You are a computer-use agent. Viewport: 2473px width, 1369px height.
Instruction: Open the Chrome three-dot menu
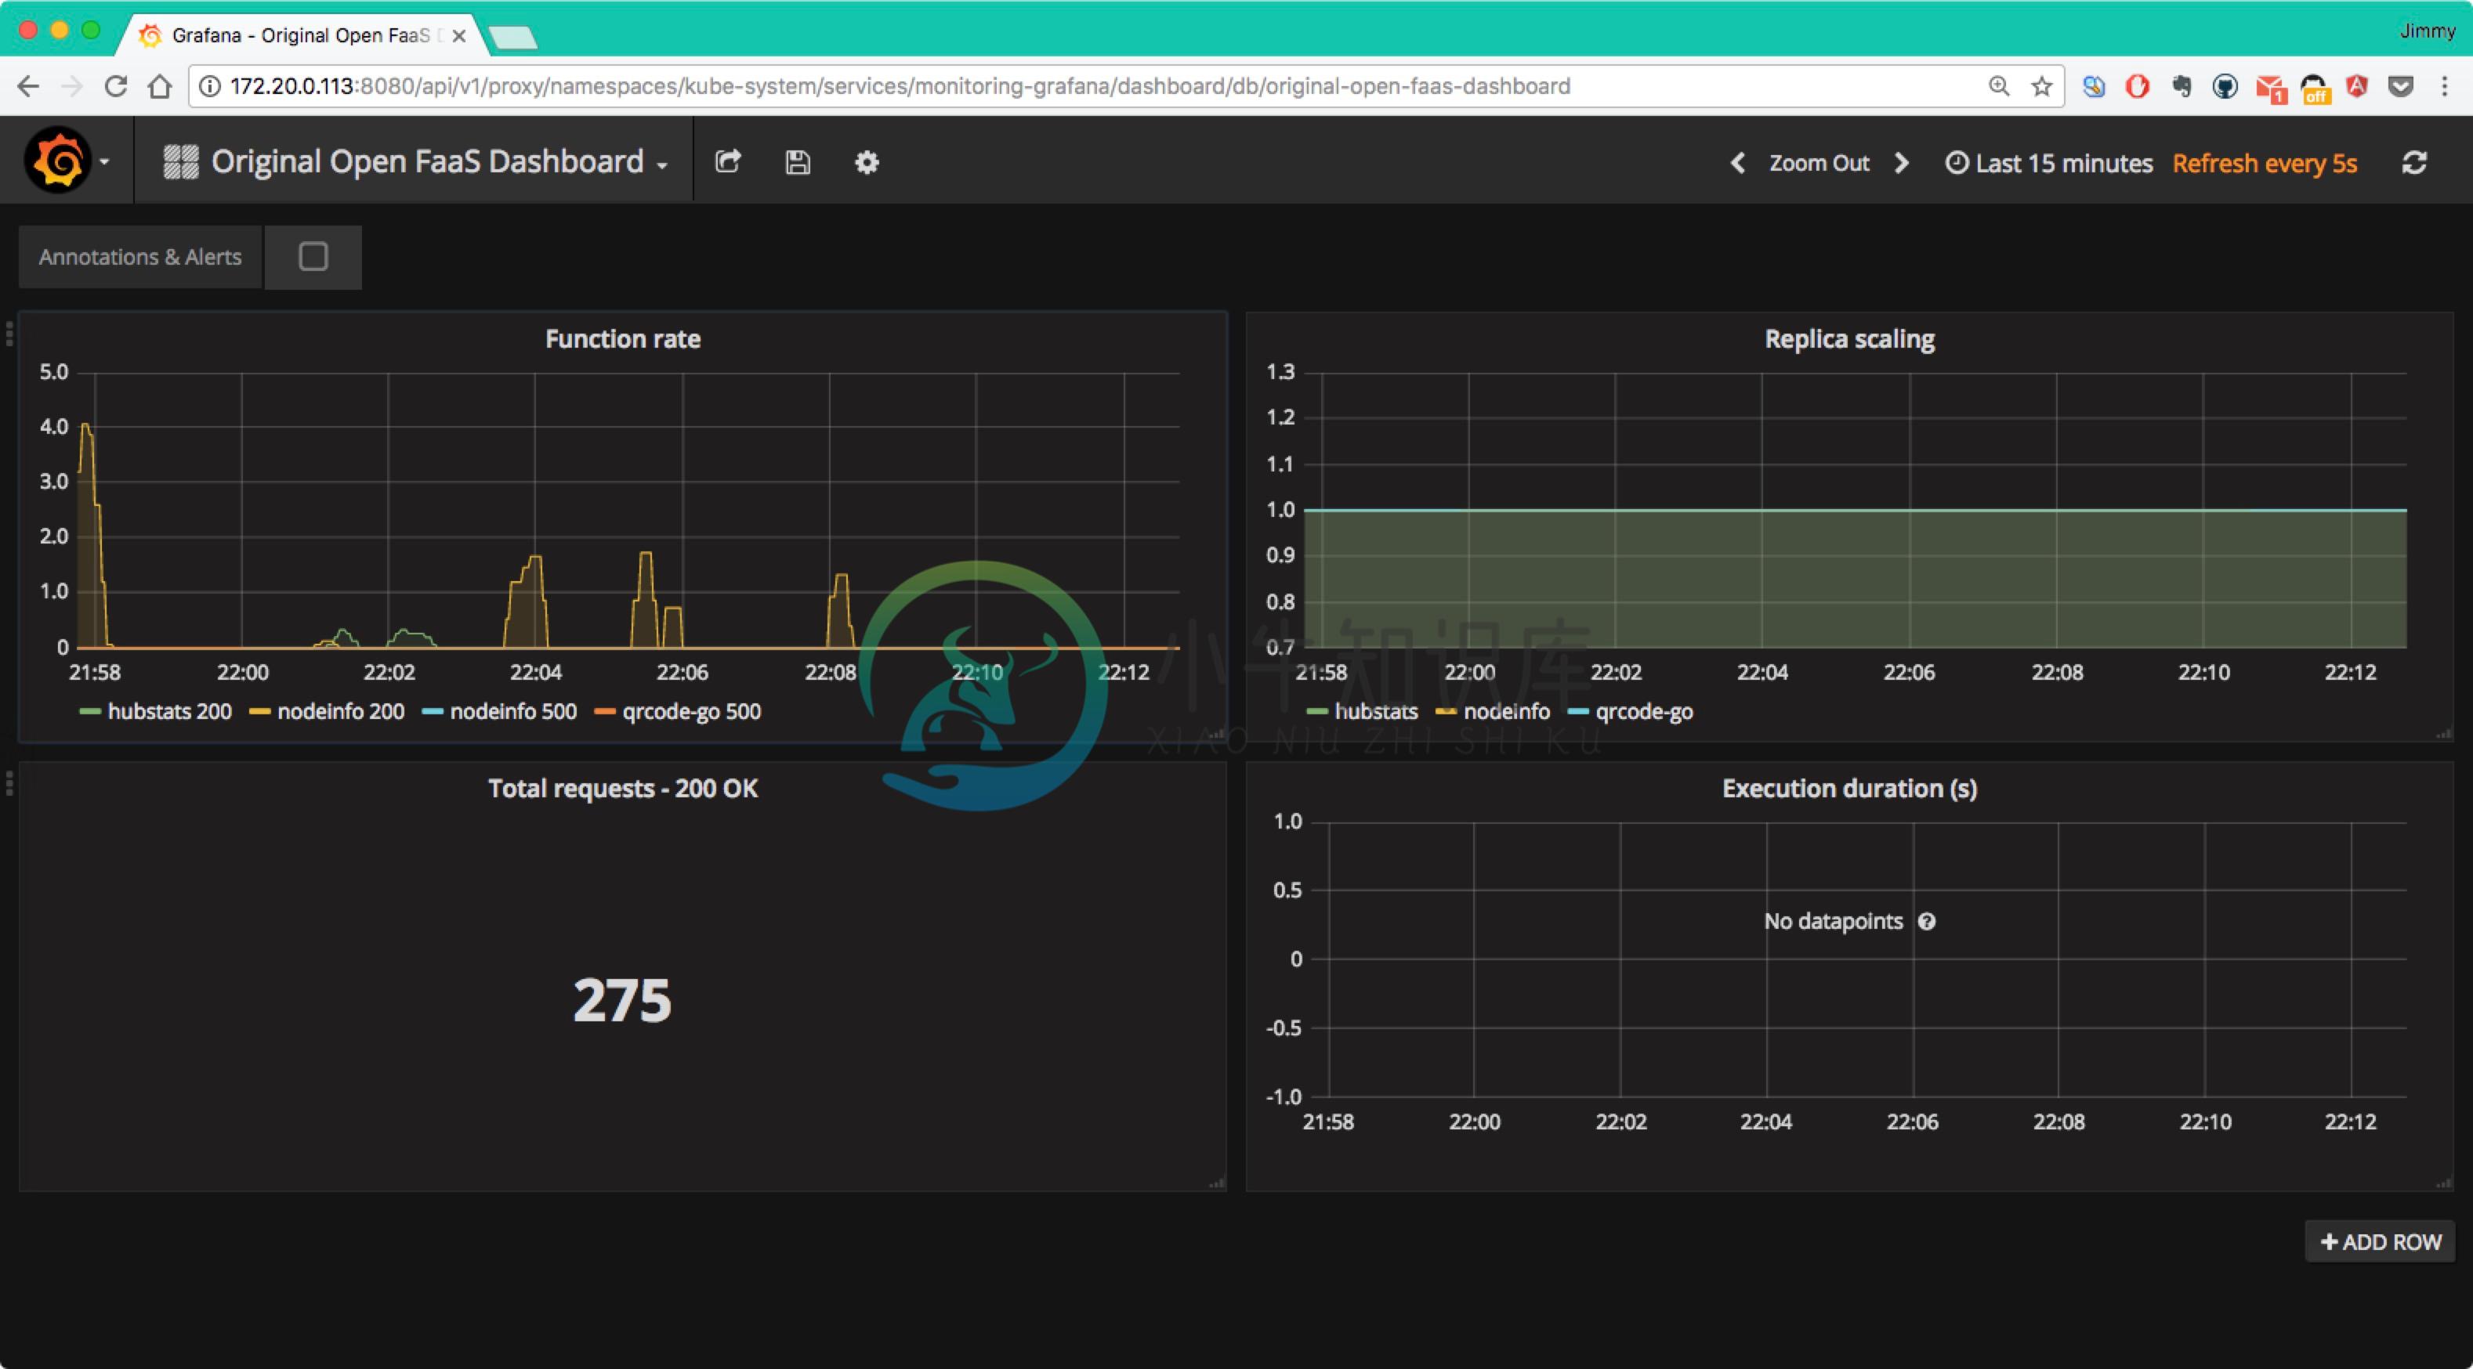click(2444, 86)
